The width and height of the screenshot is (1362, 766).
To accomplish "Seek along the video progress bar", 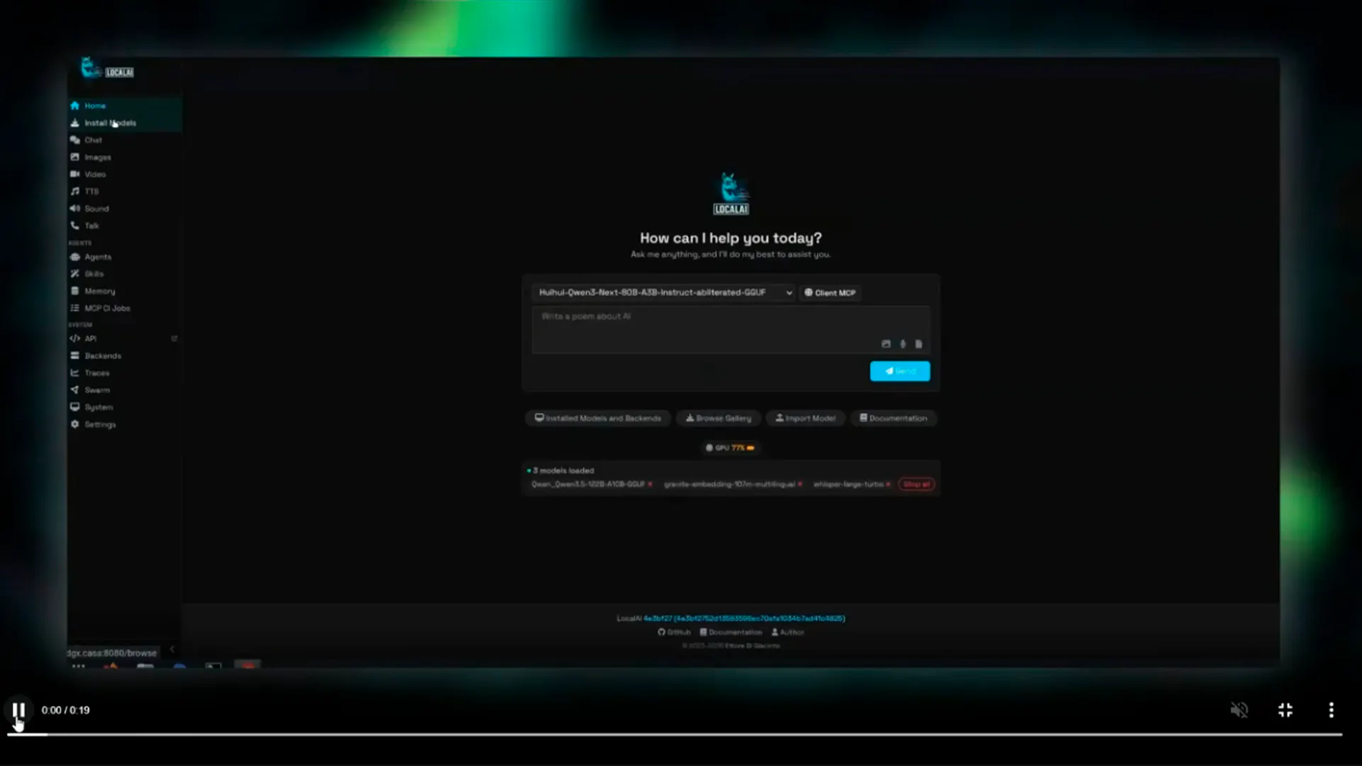I will pos(675,735).
